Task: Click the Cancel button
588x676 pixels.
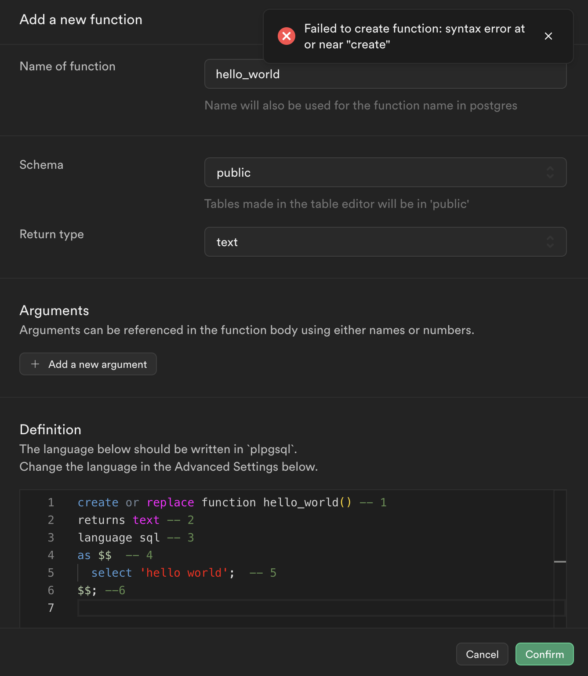Action: [x=482, y=654]
